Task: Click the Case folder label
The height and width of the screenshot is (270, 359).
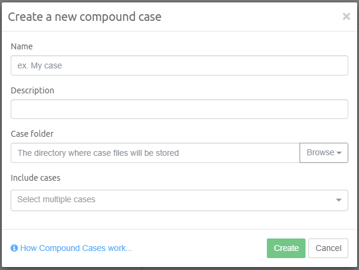Action: click(x=32, y=134)
